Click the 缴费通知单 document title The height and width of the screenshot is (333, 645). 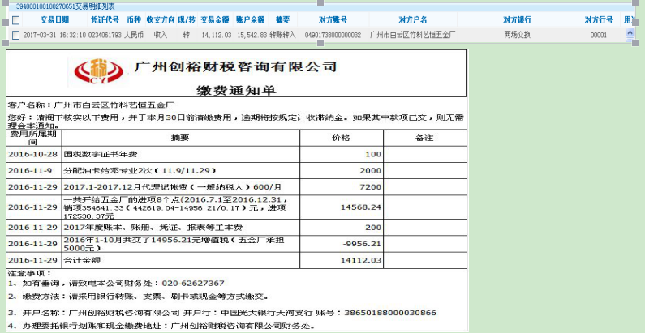pyautogui.click(x=236, y=90)
